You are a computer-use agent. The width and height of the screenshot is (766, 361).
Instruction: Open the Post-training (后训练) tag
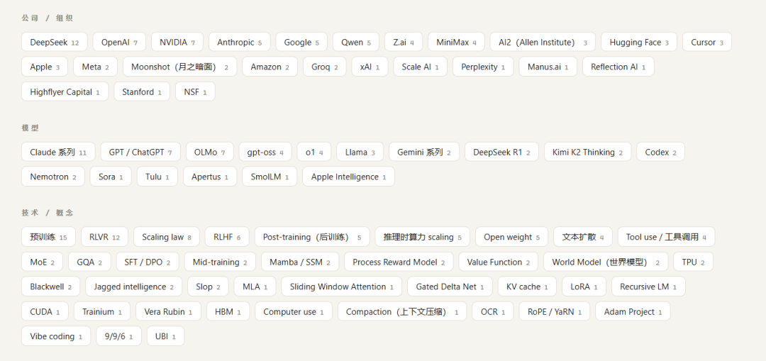click(x=312, y=237)
